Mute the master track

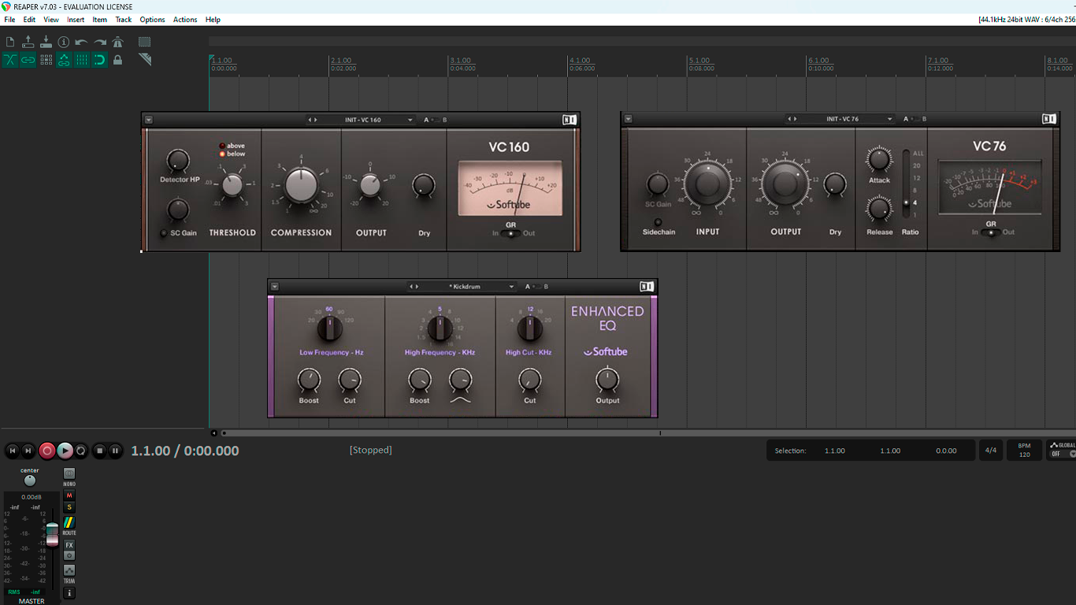coord(69,496)
